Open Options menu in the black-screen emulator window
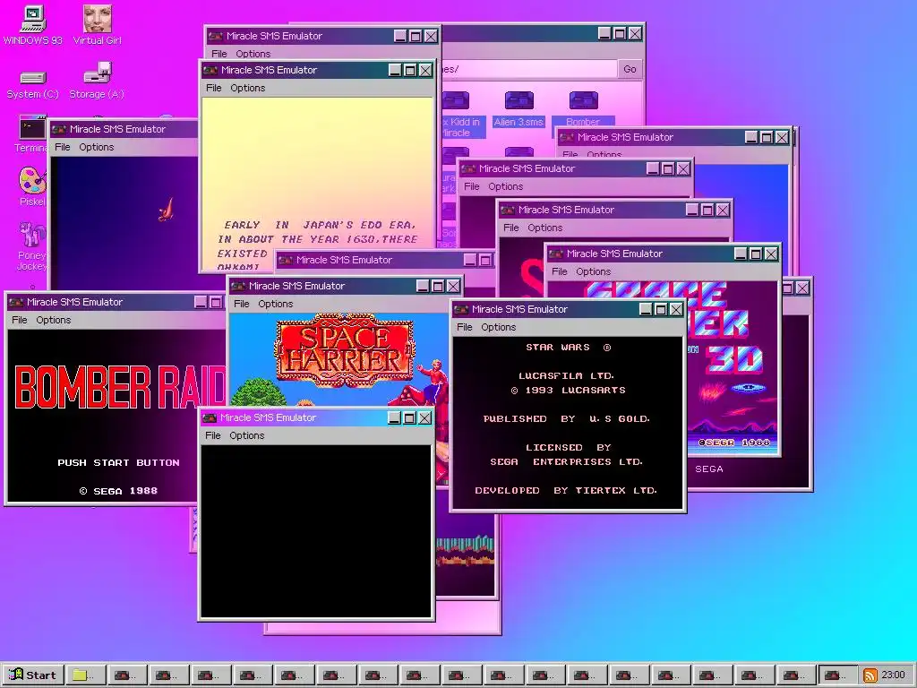This screenshot has width=917, height=688. tap(247, 435)
